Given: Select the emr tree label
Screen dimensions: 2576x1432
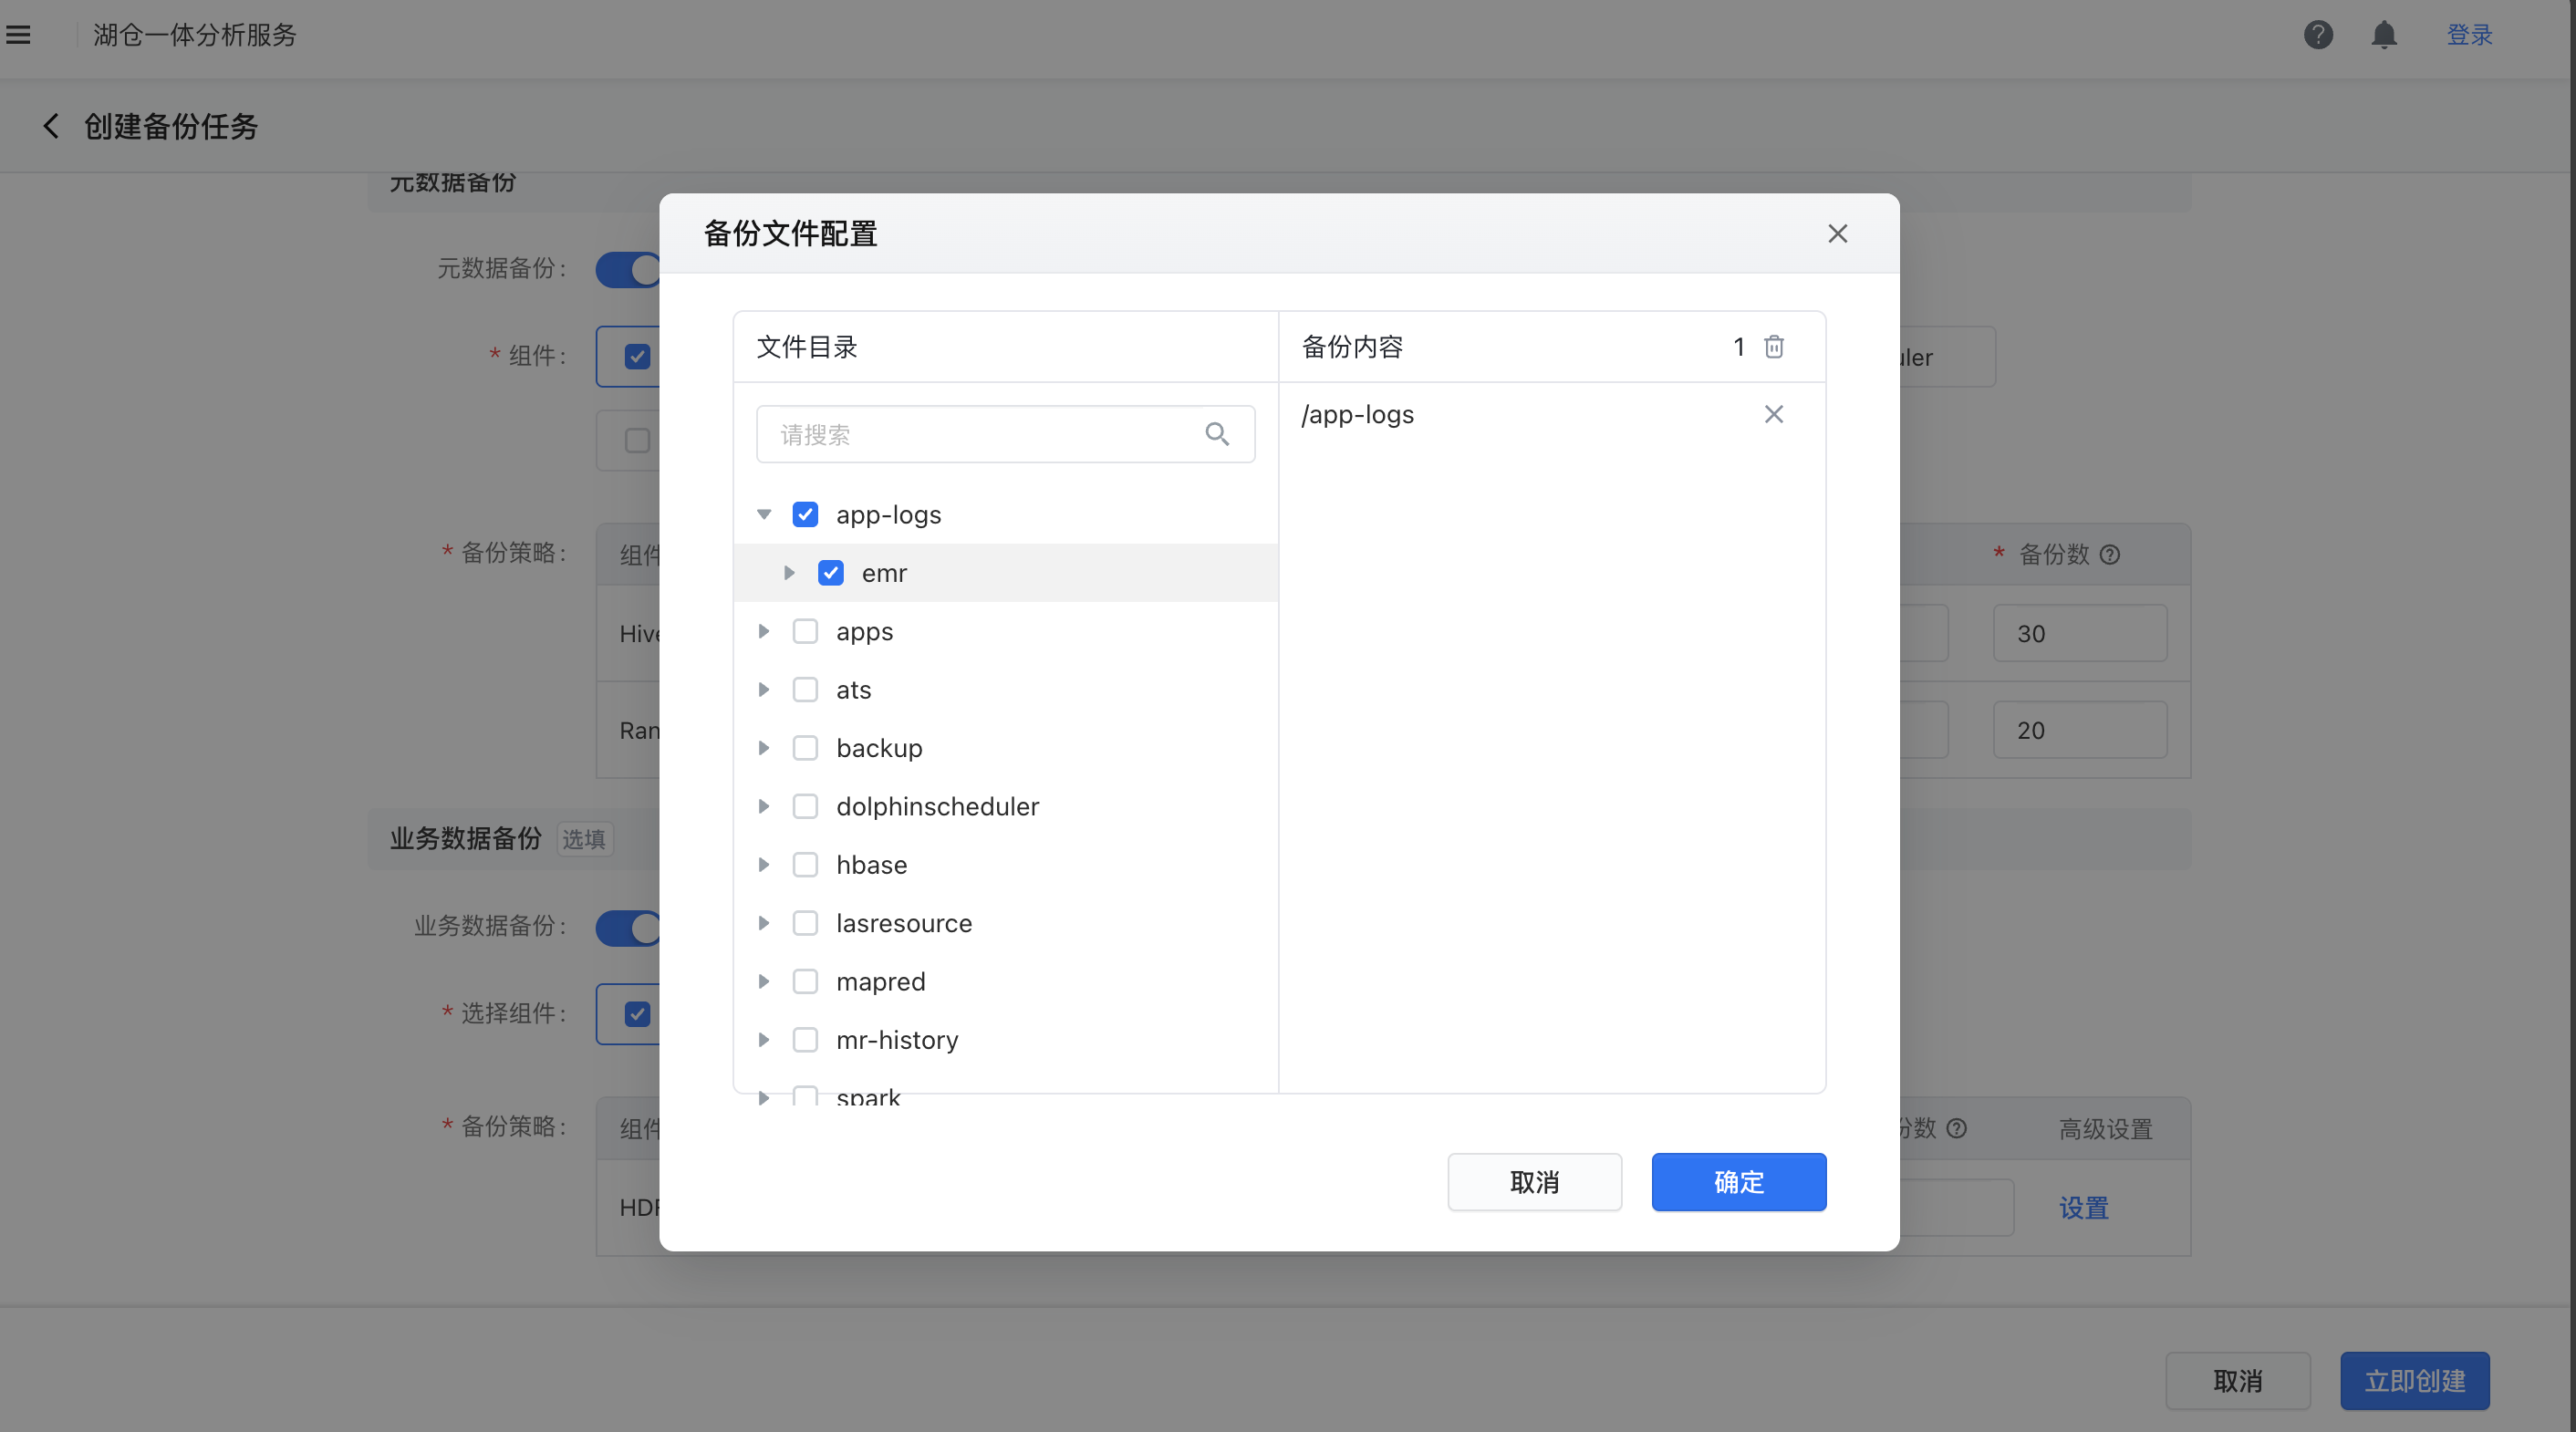Looking at the screenshot, I should click(885, 573).
